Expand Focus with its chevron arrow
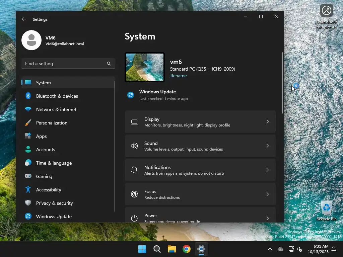The image size is (343, 257). pos(268,194)
